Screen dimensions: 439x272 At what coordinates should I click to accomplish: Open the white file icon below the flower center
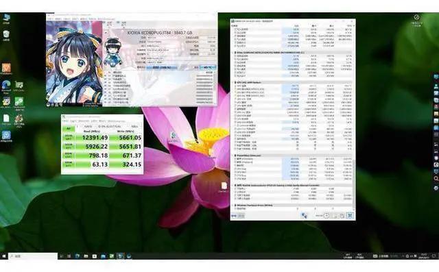224,187
